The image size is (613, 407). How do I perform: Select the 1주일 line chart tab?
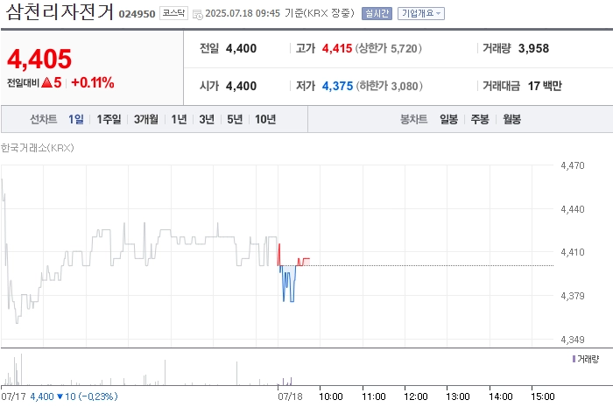pos(109,119)
